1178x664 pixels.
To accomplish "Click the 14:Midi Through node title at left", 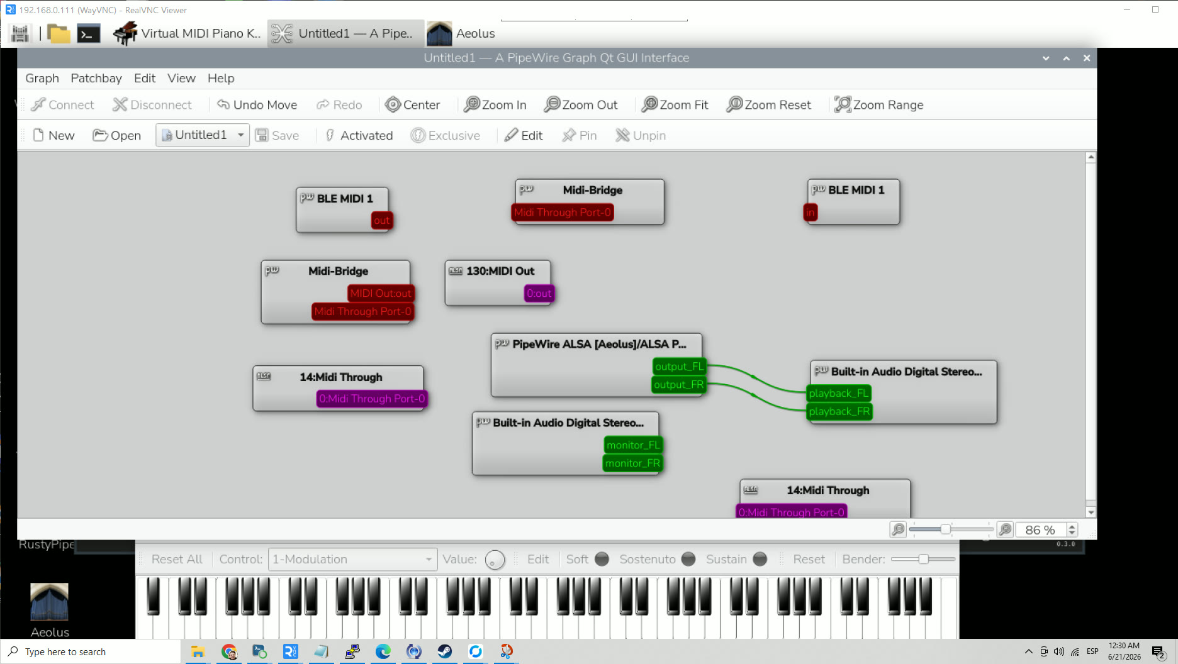I will pyautogui.click(x=340, y=377).
